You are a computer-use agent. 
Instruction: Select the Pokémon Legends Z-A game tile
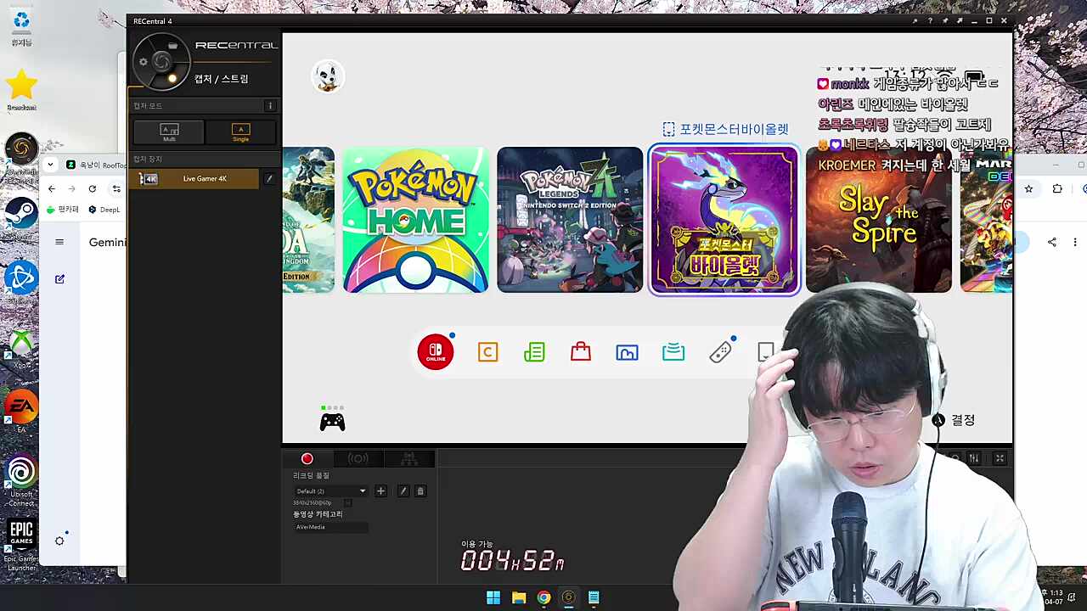pos(570,220)
